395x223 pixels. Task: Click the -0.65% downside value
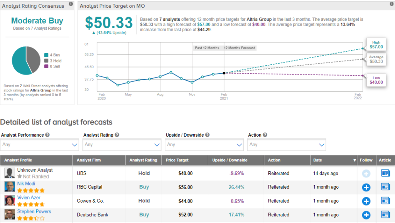click(x=236, y=201)
